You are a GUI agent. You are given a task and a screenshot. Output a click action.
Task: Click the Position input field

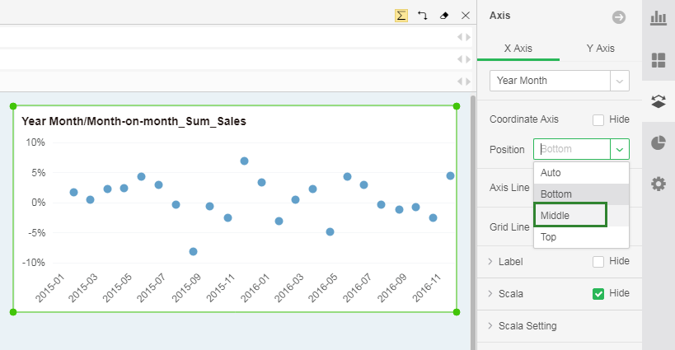(x=572, y=150)
